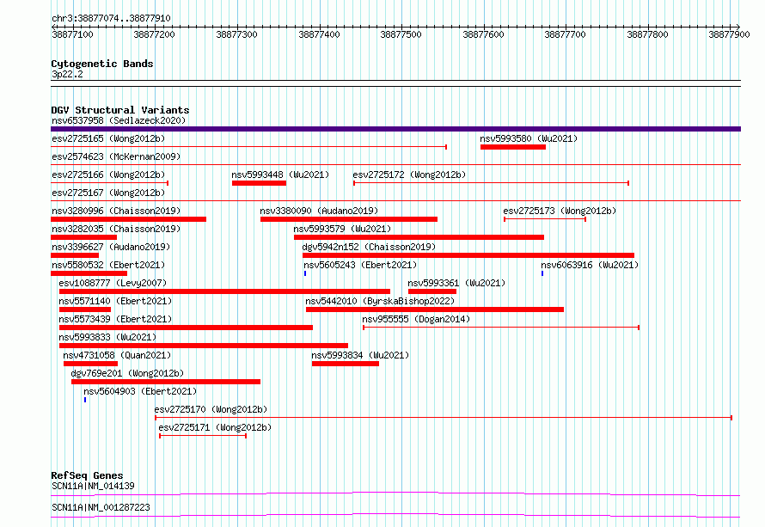Select the red bar under nsv3380090
Image resolution: width=765 pixels, height=527 pixels.
tap(349, 219)
